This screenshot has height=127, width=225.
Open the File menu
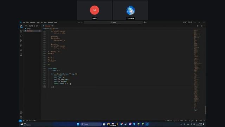tap(24, 22)
